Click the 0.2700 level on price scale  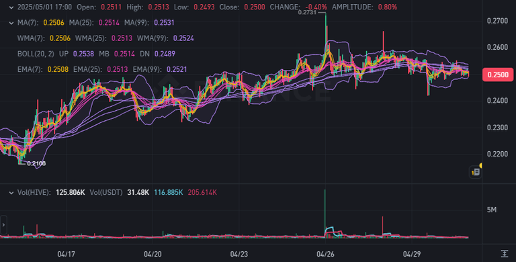[497, 21]
